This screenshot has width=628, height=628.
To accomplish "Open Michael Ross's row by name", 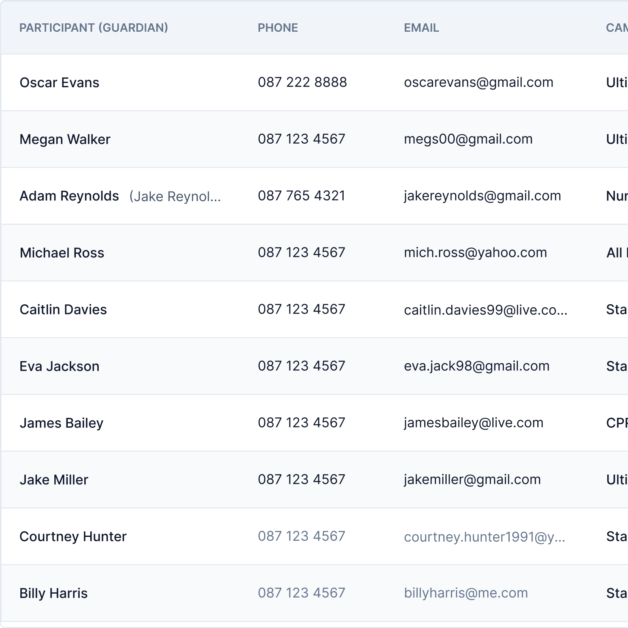I will tap(62, 253).
